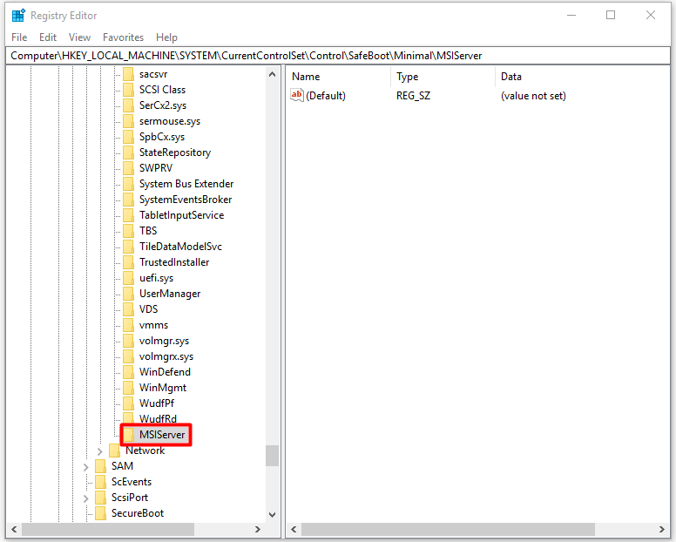
Task: Click the (value not set) data cell
Action: tap(533, 96)
